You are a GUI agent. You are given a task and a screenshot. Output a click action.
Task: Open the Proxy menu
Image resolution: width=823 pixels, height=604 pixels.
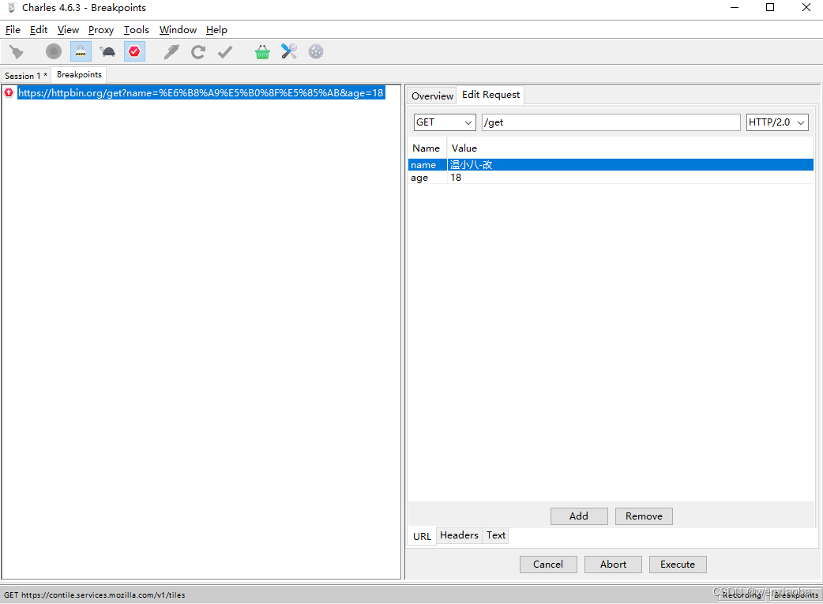101,30
